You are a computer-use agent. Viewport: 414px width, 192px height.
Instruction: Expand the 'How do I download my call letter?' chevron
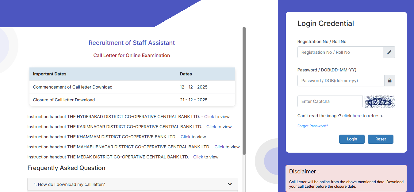tap(230, 184)
